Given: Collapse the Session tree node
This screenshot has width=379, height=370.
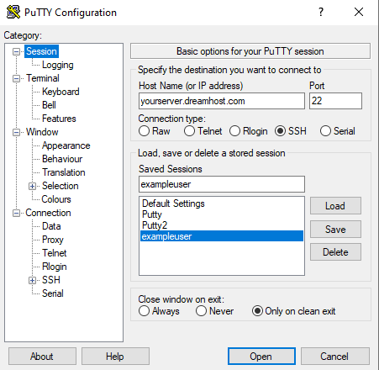Looking at the screenshot, I should click(16, 51).
